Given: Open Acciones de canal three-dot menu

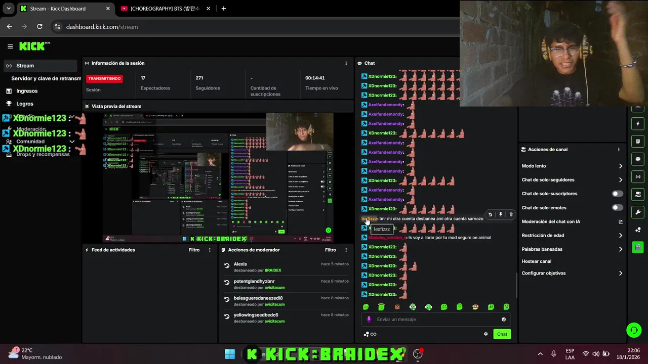Looking at the screenshot, I should pos(619,150).
